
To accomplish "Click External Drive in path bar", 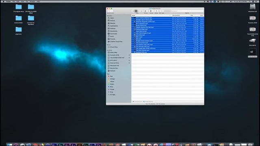I will [137, 101].
